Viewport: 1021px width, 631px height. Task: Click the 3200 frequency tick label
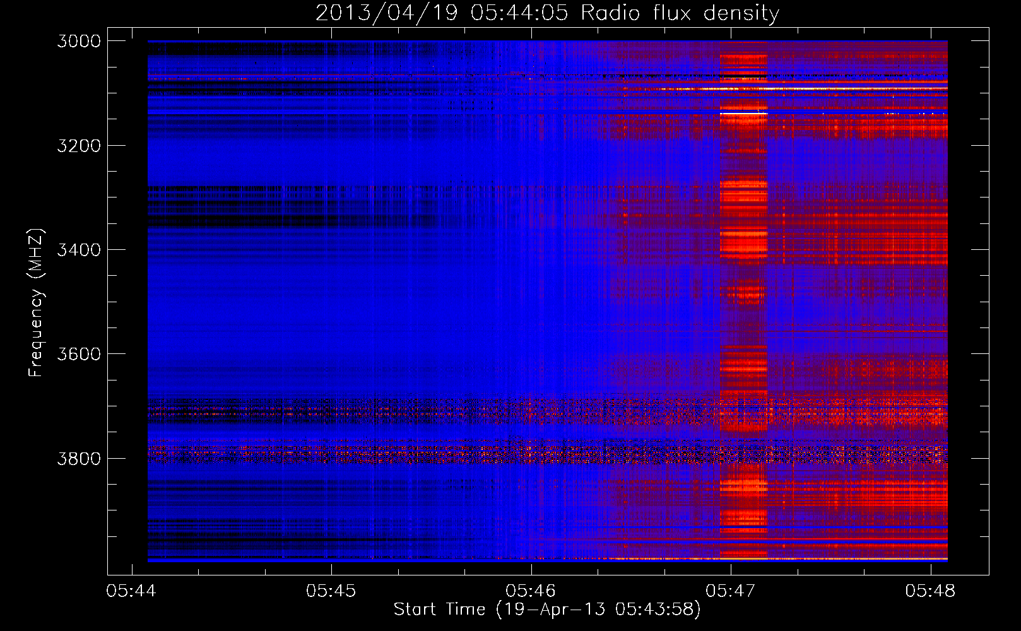(79, 146)
